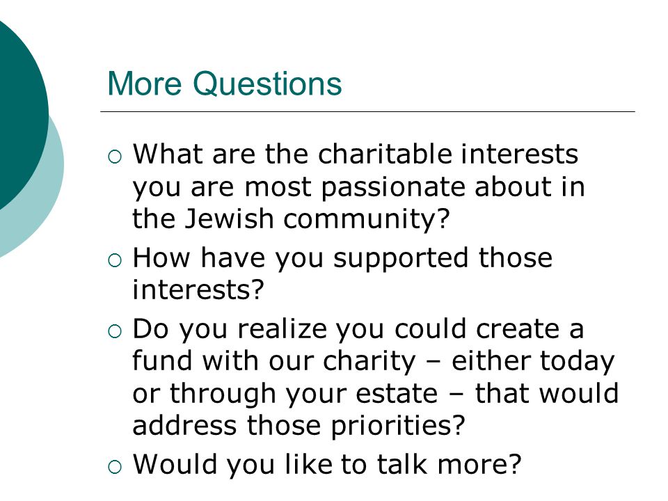Viewport: 668px width, 501px height.
Task: Click the line 'fund with our charity – either today'
Action: pyautogui.click(x=374, y=362)
